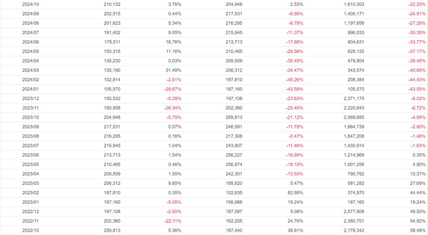Select the red -17.88% cell
Viewport: 428px width, 235px height.
tap(294, 42)
